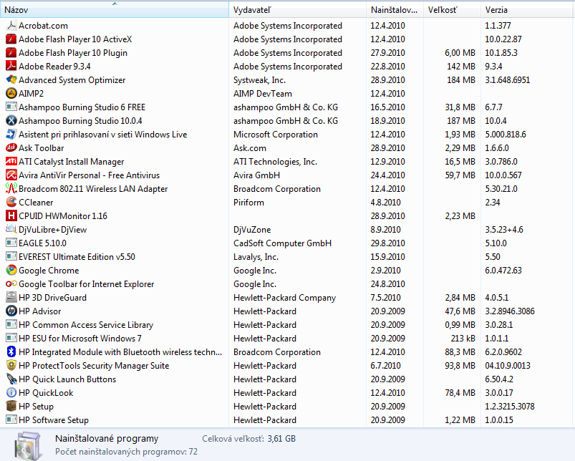Click publisher Hewlett-Packard Company cell
Viewport: 575px width, 461px height.
(x=284, y=298)
